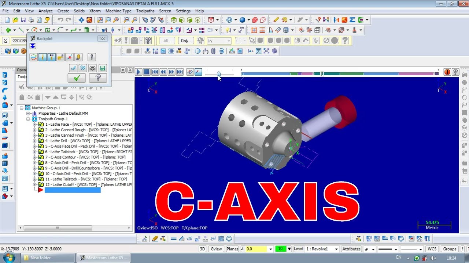469x263 pixels.
Task: Edit the Z depth input field
Action: [x=256, y=249]
